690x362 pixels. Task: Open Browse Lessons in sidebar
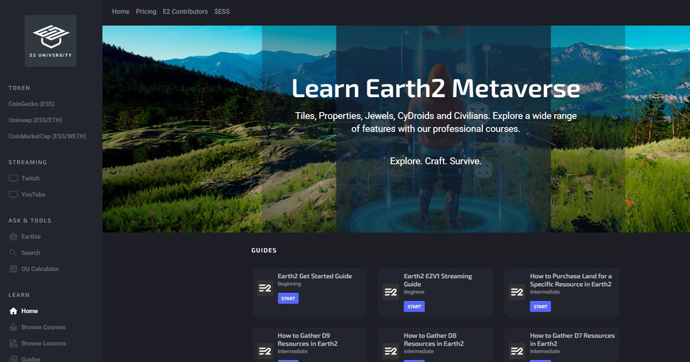(44, 343)
